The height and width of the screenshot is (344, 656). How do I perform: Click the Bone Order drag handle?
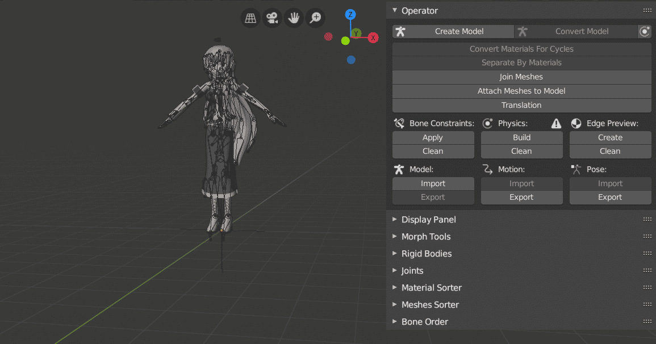(647, 321)
